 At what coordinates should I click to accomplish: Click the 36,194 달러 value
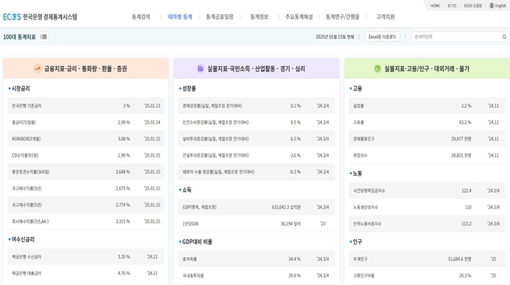pos(291,223)
